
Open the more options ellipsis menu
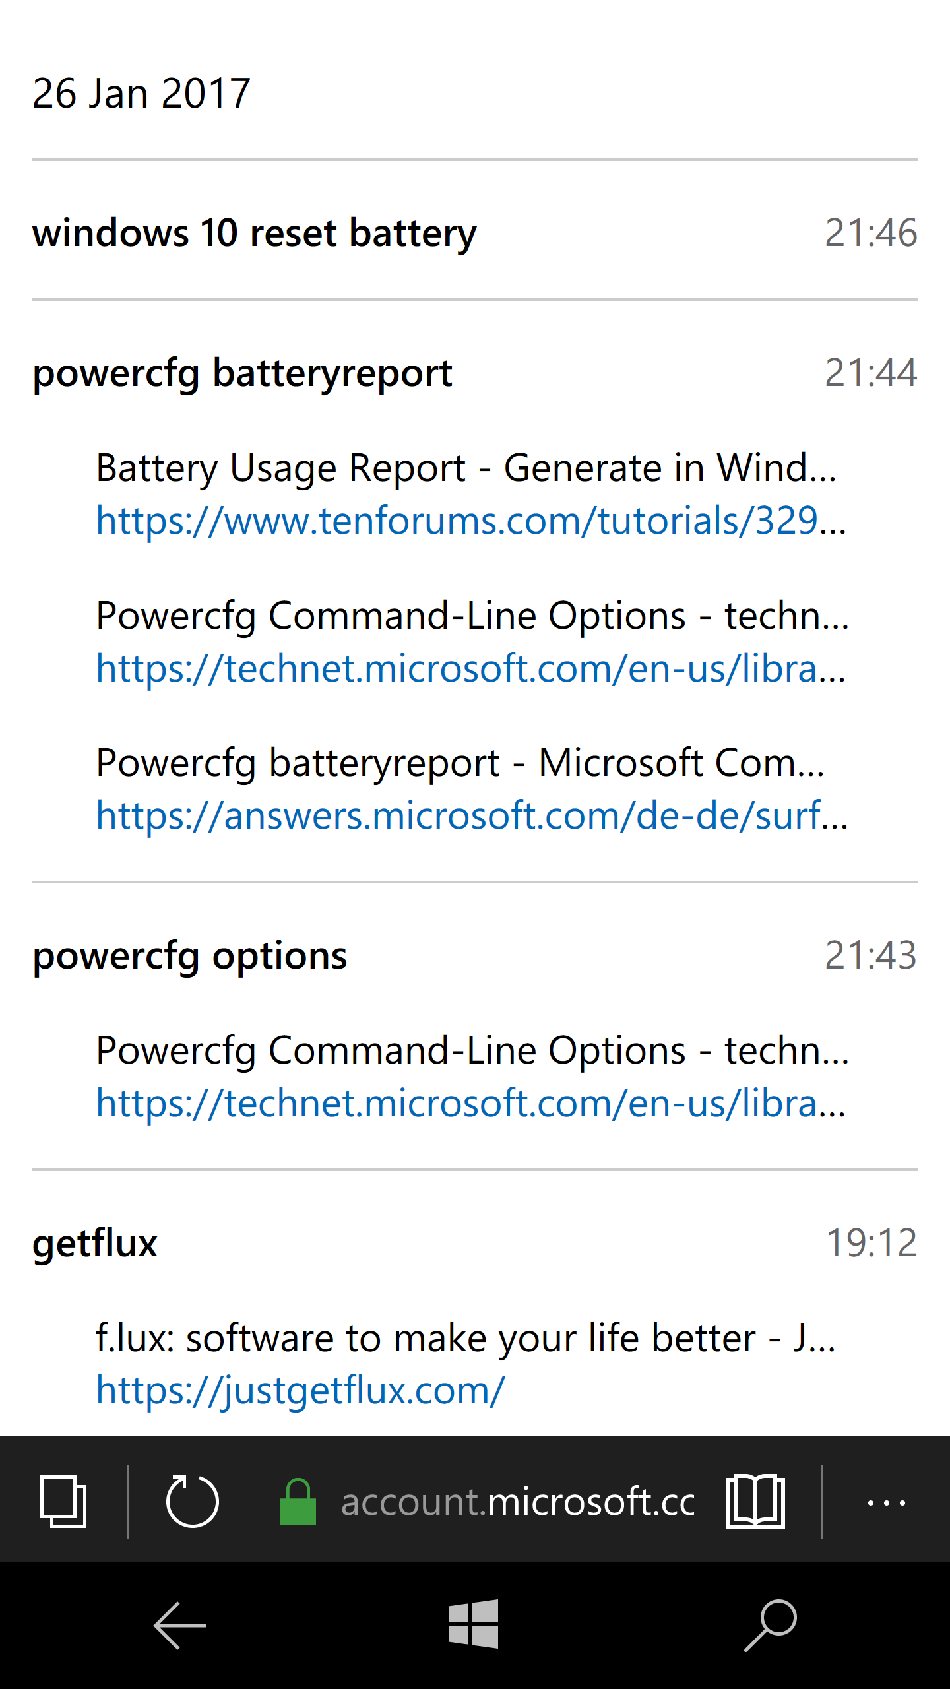[886, 1502]
